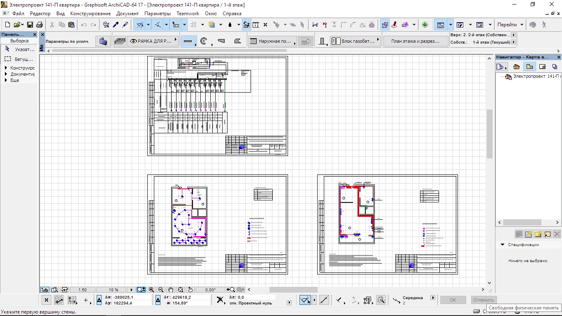The image size is (562, 316).
Task: Click the Save file icon
Action: point(30,25)
